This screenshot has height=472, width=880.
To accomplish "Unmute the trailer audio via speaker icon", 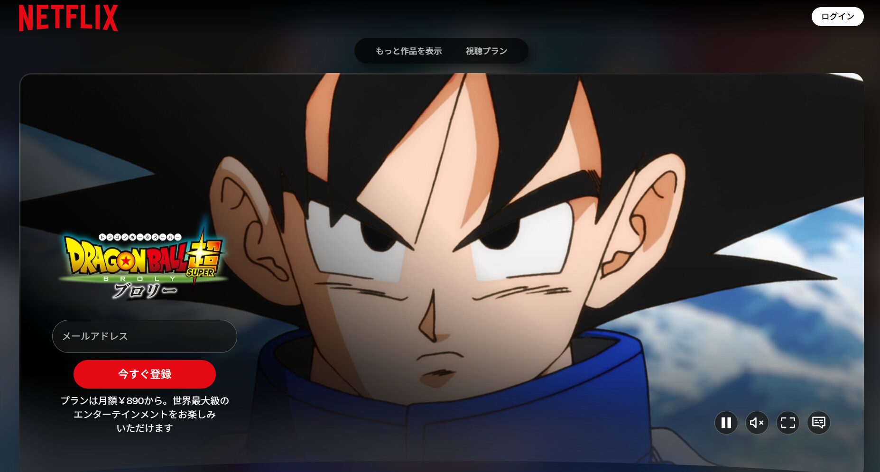I will click(x=757, y=423).
